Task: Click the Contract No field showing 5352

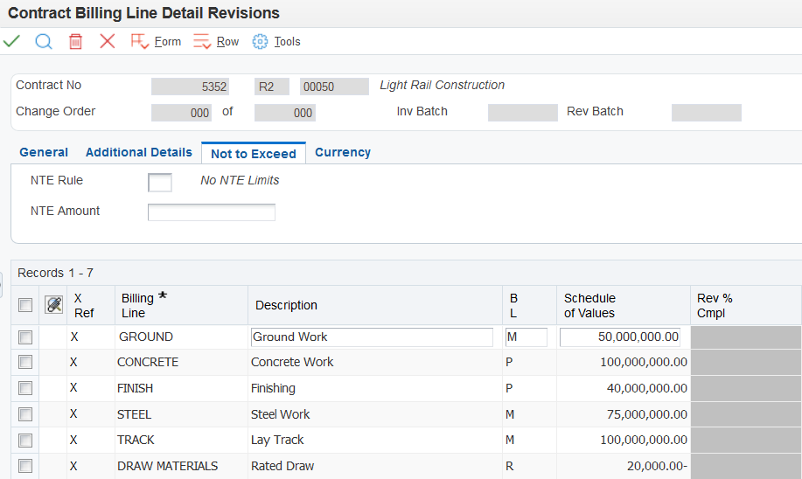Action: tap(190, 87)
